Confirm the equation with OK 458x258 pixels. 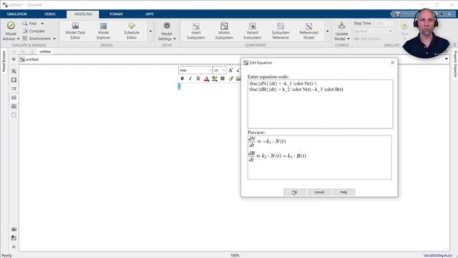295,192
